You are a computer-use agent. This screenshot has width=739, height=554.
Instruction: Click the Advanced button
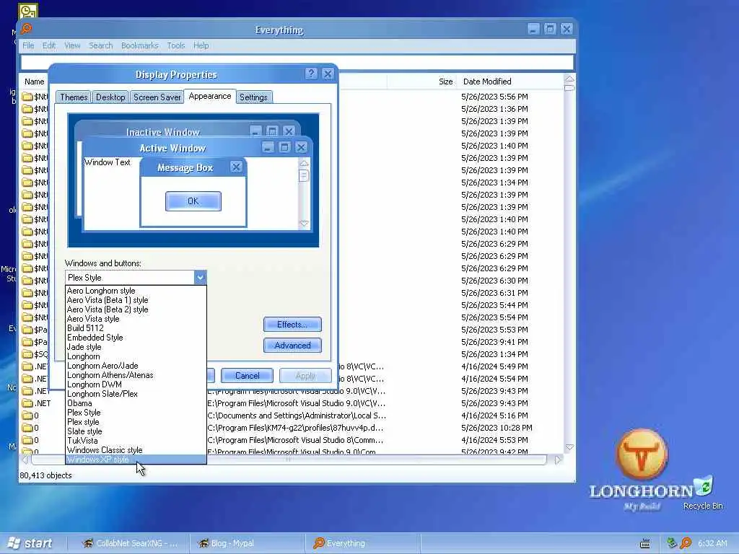(x=292, y=346)
